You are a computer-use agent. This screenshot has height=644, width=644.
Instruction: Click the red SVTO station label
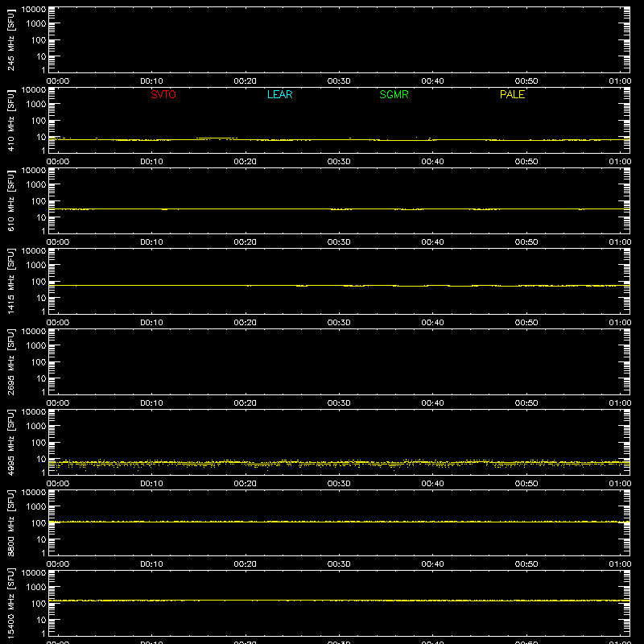click(x=163, y=94)
